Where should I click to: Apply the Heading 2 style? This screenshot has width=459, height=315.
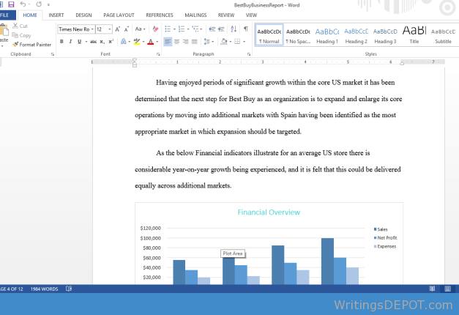(356, 35)
